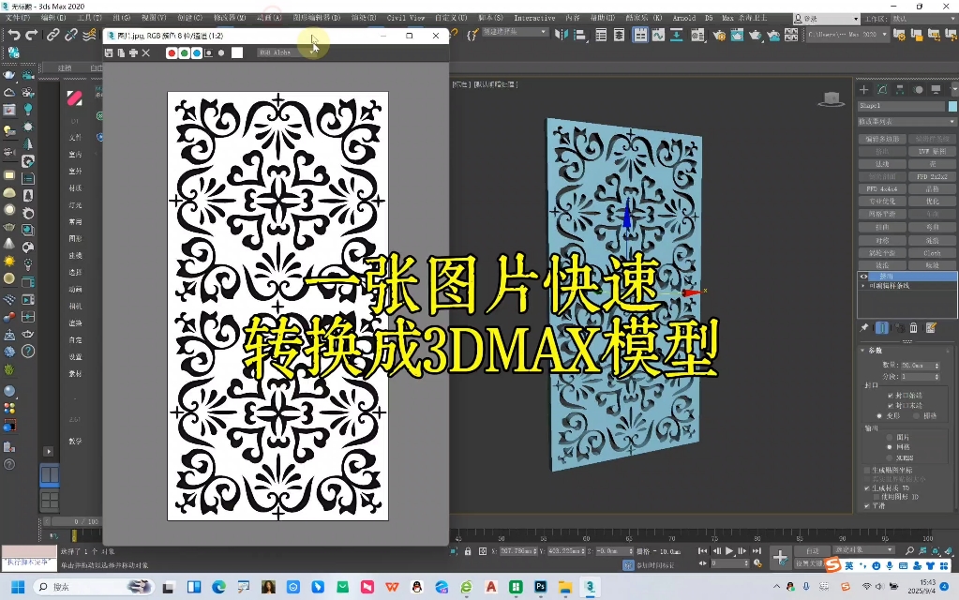Toggle the red channel in the image viewer
This screenshot has height=600, width=959.
point(172,52)
